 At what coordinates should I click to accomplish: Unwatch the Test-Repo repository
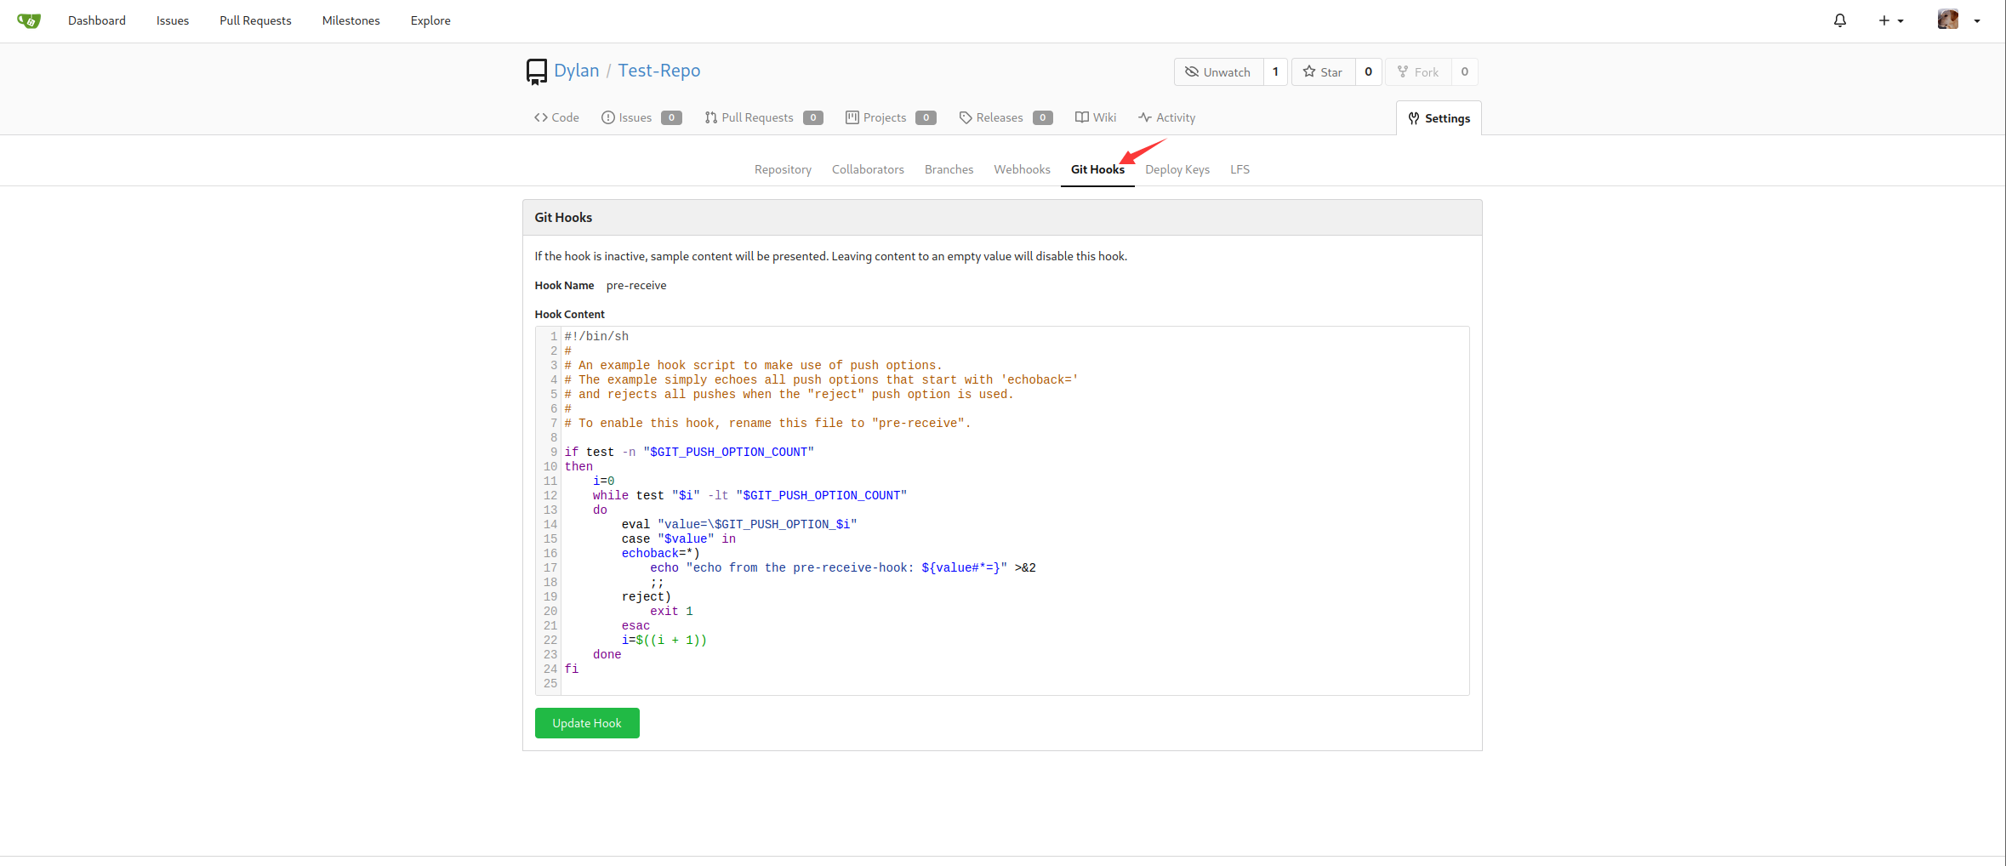coord(1218,72)
